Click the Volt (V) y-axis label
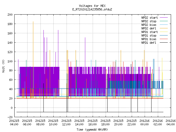The width and height of the screenshot is (176, 132). click(x=3, y=66)
